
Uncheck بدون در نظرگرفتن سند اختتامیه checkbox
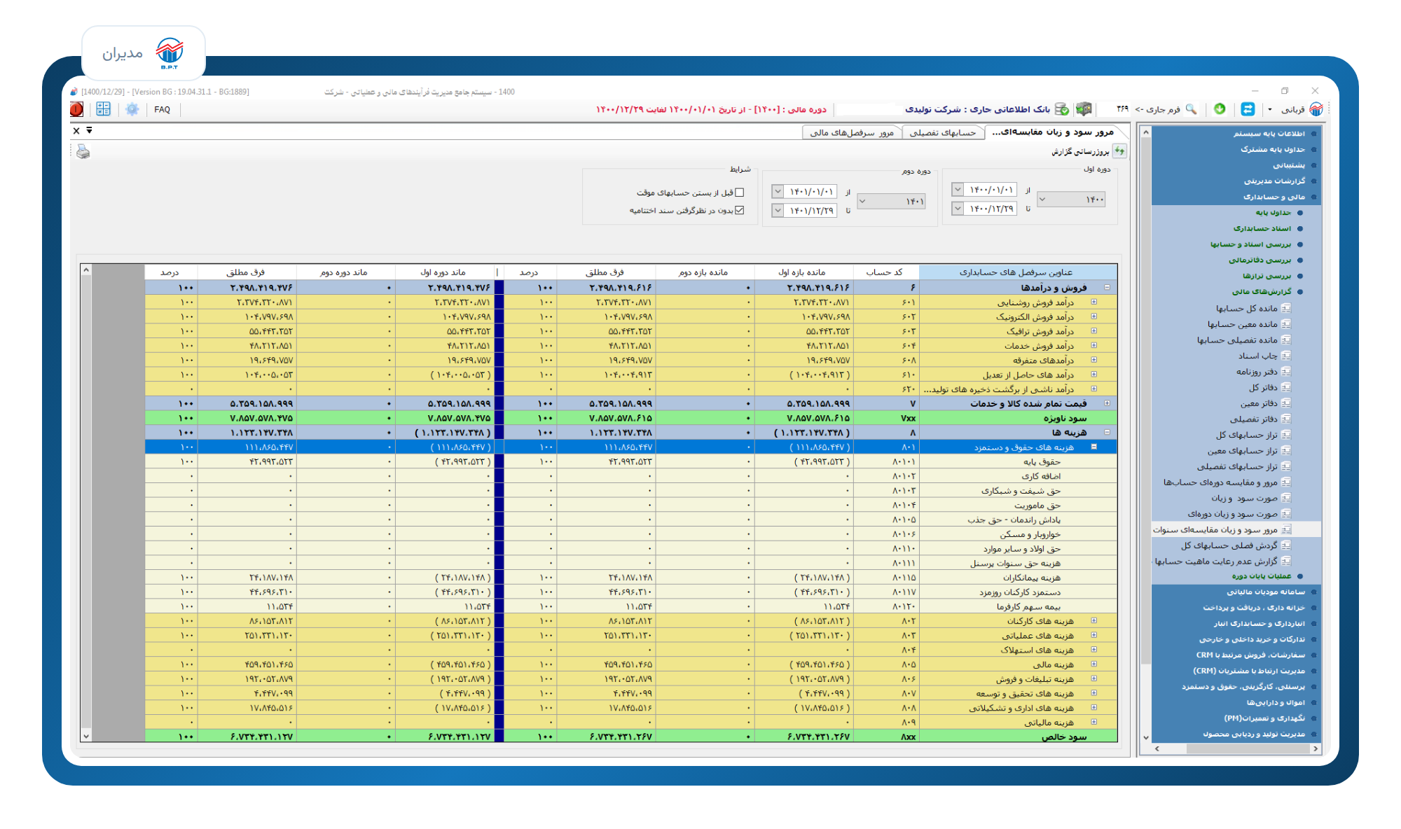(x=740, y=210)
